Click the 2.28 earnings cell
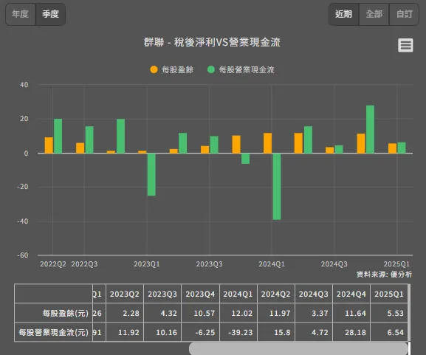 (x=125, y=313)
